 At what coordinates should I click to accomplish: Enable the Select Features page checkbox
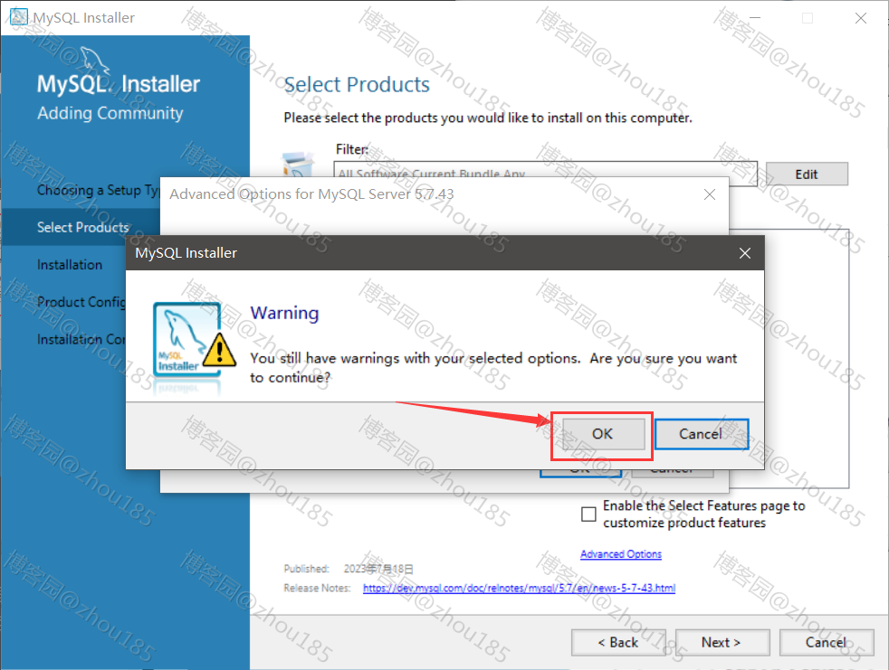[x=588, y=514]
